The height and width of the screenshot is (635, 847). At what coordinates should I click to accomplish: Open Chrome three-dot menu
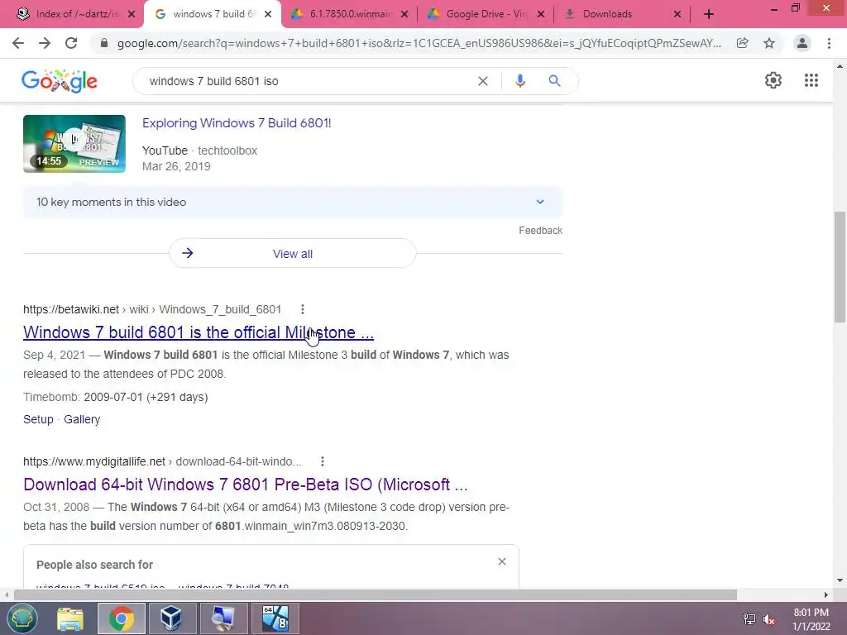pyautogui.click(x=829, y=43)
